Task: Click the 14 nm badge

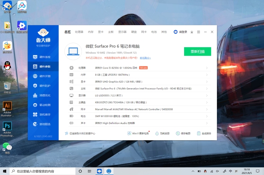Action: point(143,68)
